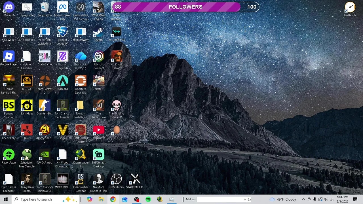Launch Streamlabs Desktop
Screen dimensions: 363x204
click(x=98, y=158)
